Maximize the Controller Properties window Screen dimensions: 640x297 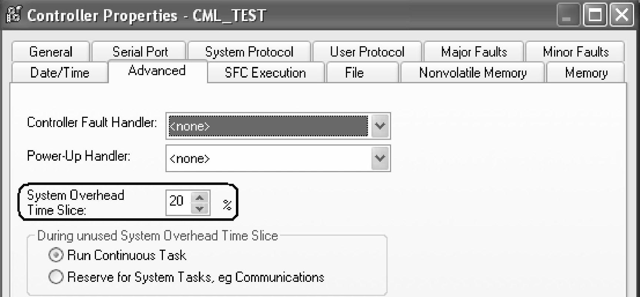[x=595, y=16]
